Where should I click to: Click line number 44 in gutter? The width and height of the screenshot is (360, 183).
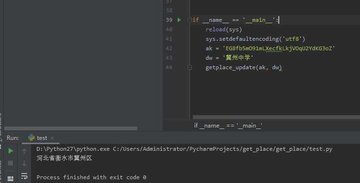click(x=169, y=67)
